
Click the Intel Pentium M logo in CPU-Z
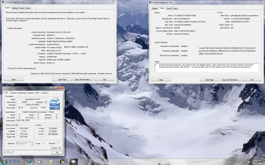[55, 103]
